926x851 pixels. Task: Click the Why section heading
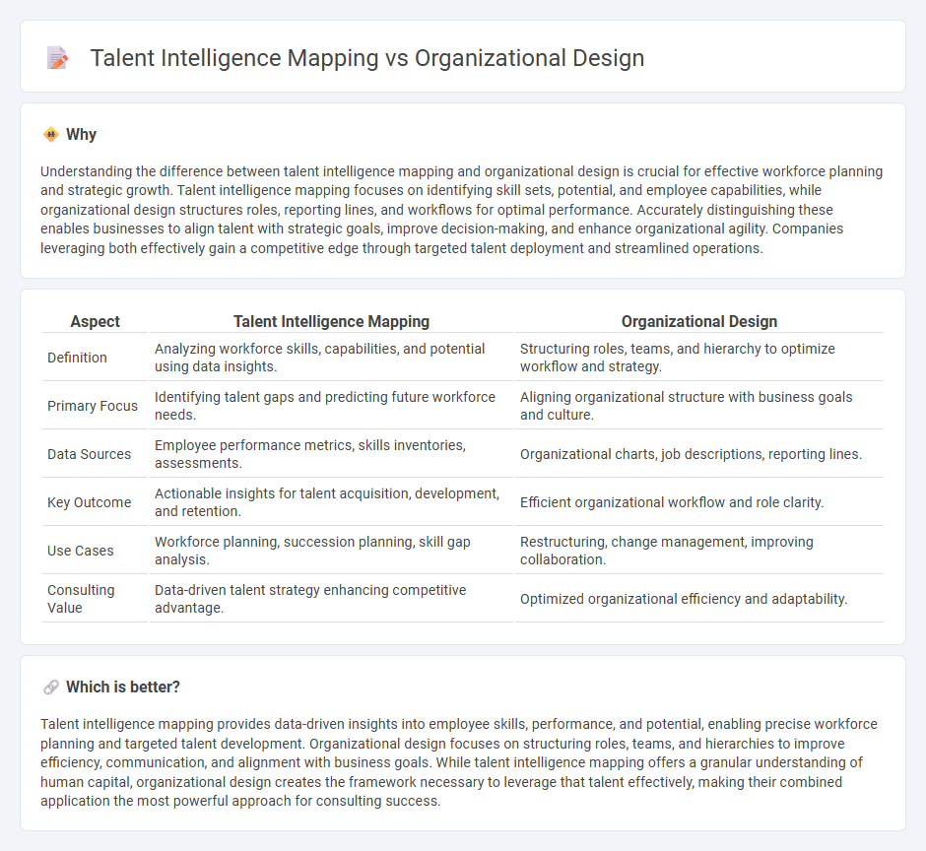(81, 134)
